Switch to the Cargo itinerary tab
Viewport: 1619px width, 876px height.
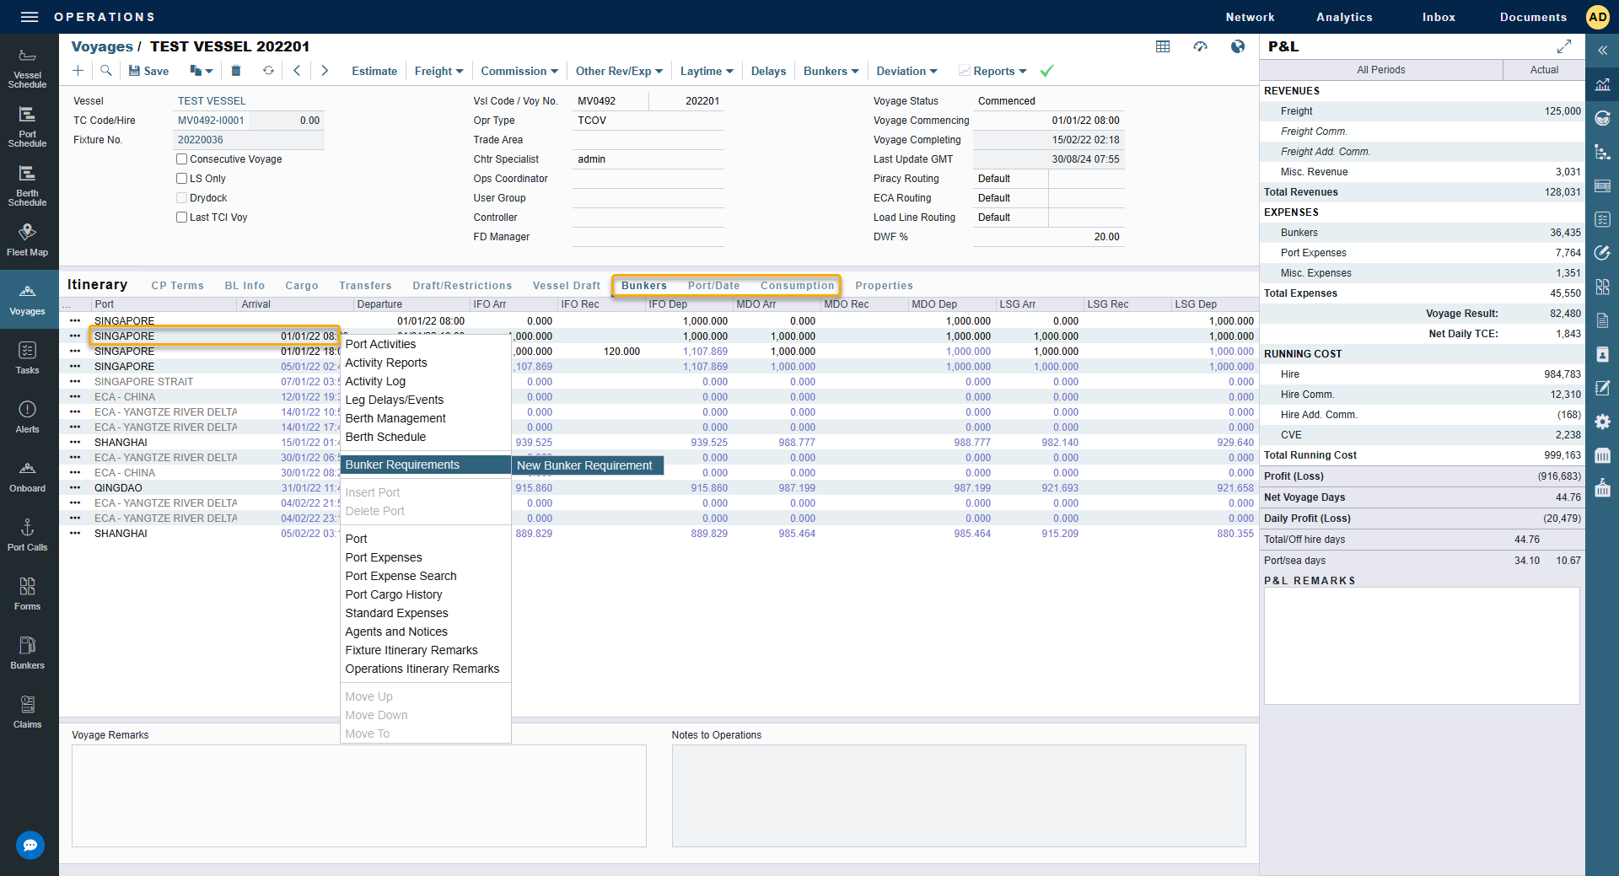(x=301, y=286)
